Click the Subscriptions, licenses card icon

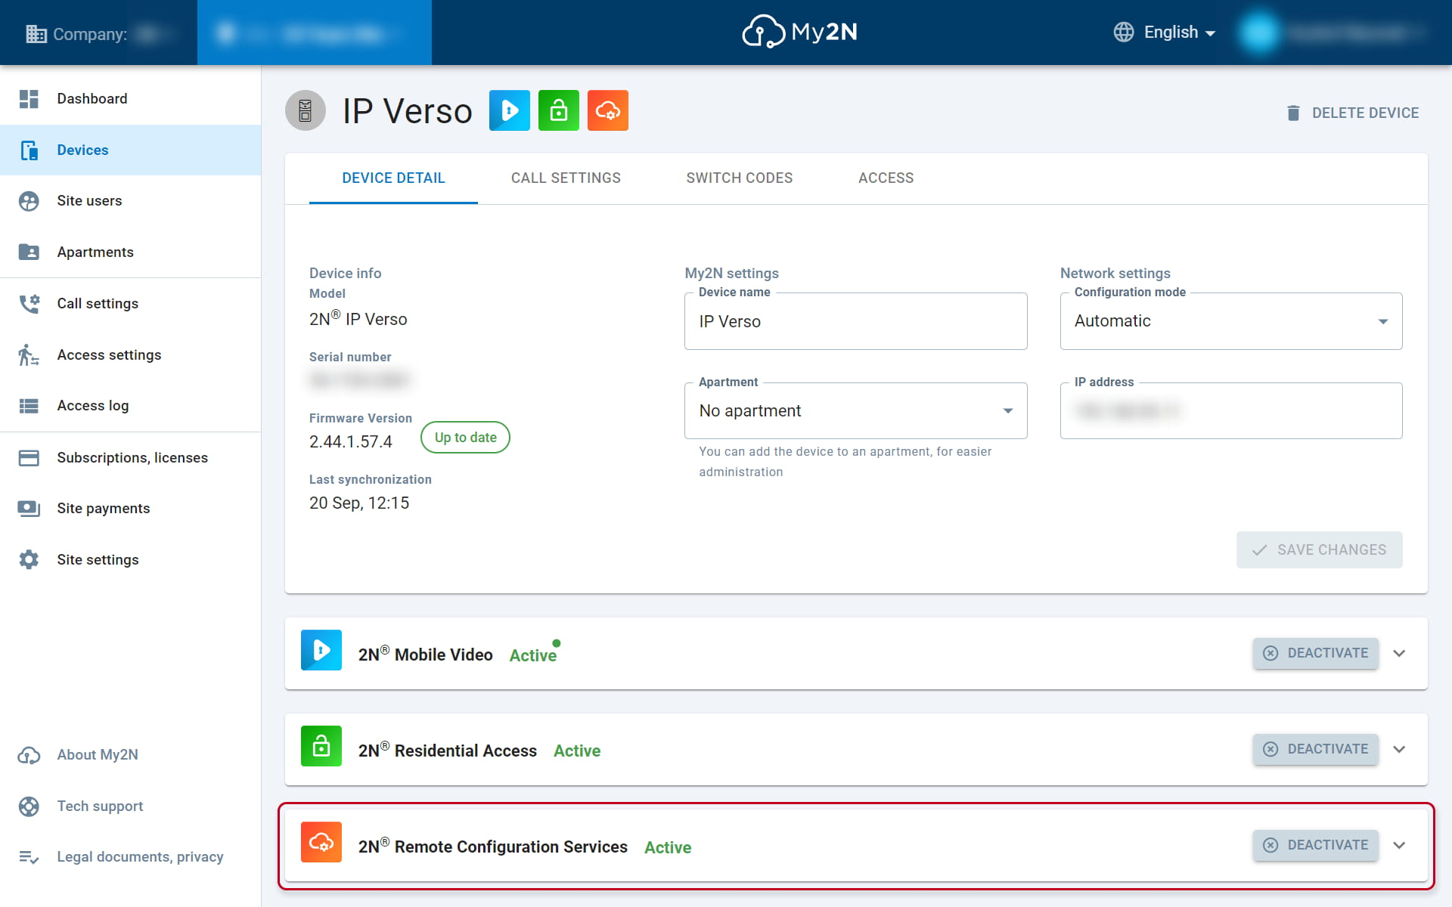click(29, 457)
